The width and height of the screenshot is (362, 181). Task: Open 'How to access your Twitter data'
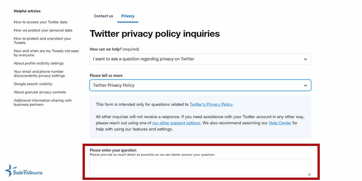coord(41,22)
